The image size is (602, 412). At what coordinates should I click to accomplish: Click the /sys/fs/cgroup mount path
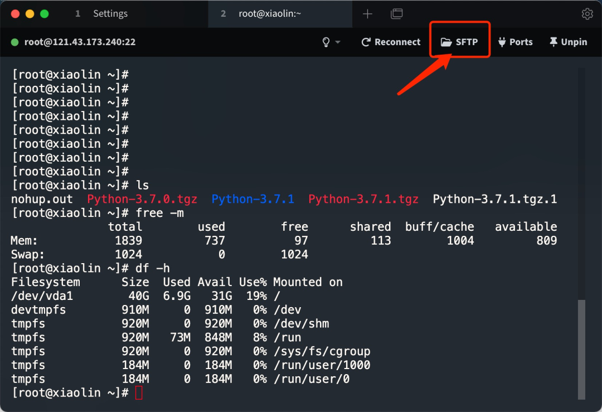pyautogui.click(x=322, y=351)
